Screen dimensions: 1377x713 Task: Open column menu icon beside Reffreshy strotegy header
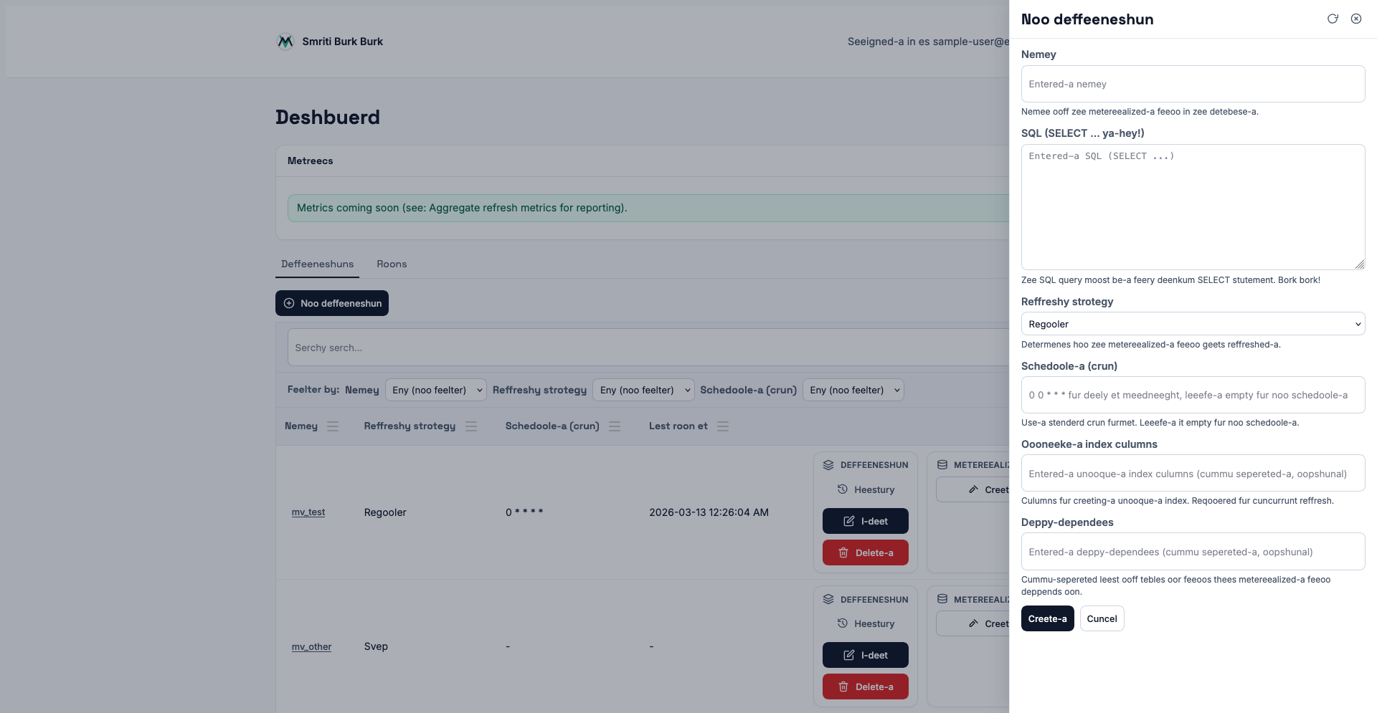coord(471,426)
